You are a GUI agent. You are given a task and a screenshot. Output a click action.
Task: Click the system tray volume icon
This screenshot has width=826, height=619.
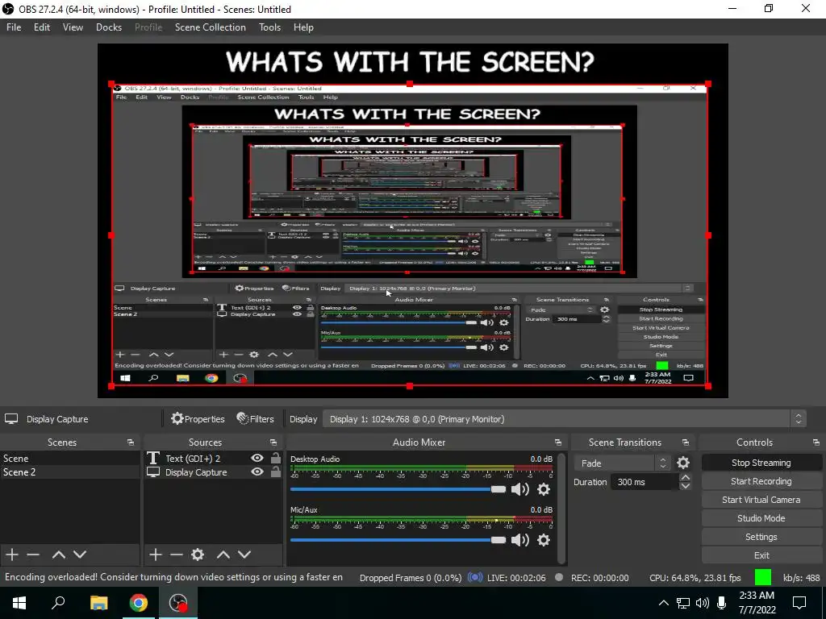tap(703, 603)
